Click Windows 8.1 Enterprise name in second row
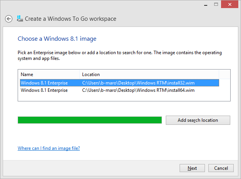241x179 pixels. click(x=44, y=90)
